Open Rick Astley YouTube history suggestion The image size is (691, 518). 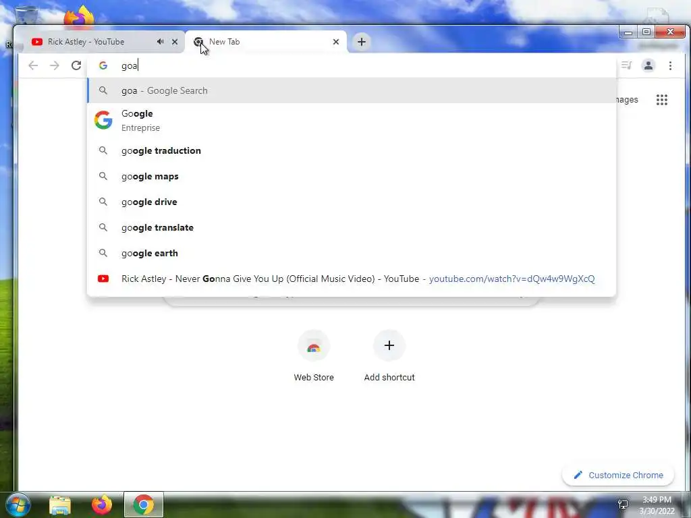pos(351,279)
